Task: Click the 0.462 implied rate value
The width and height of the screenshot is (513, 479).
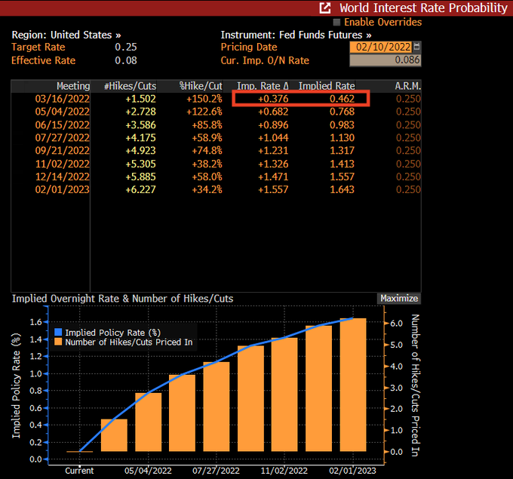Action: coord(341,99)
